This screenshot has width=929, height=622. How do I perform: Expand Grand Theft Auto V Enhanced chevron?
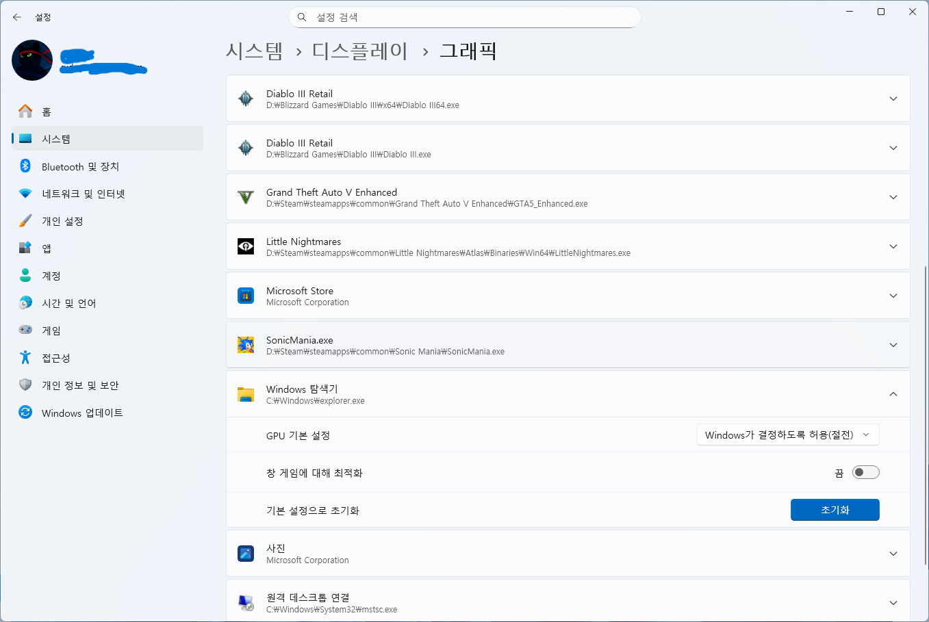pos(893,197)
